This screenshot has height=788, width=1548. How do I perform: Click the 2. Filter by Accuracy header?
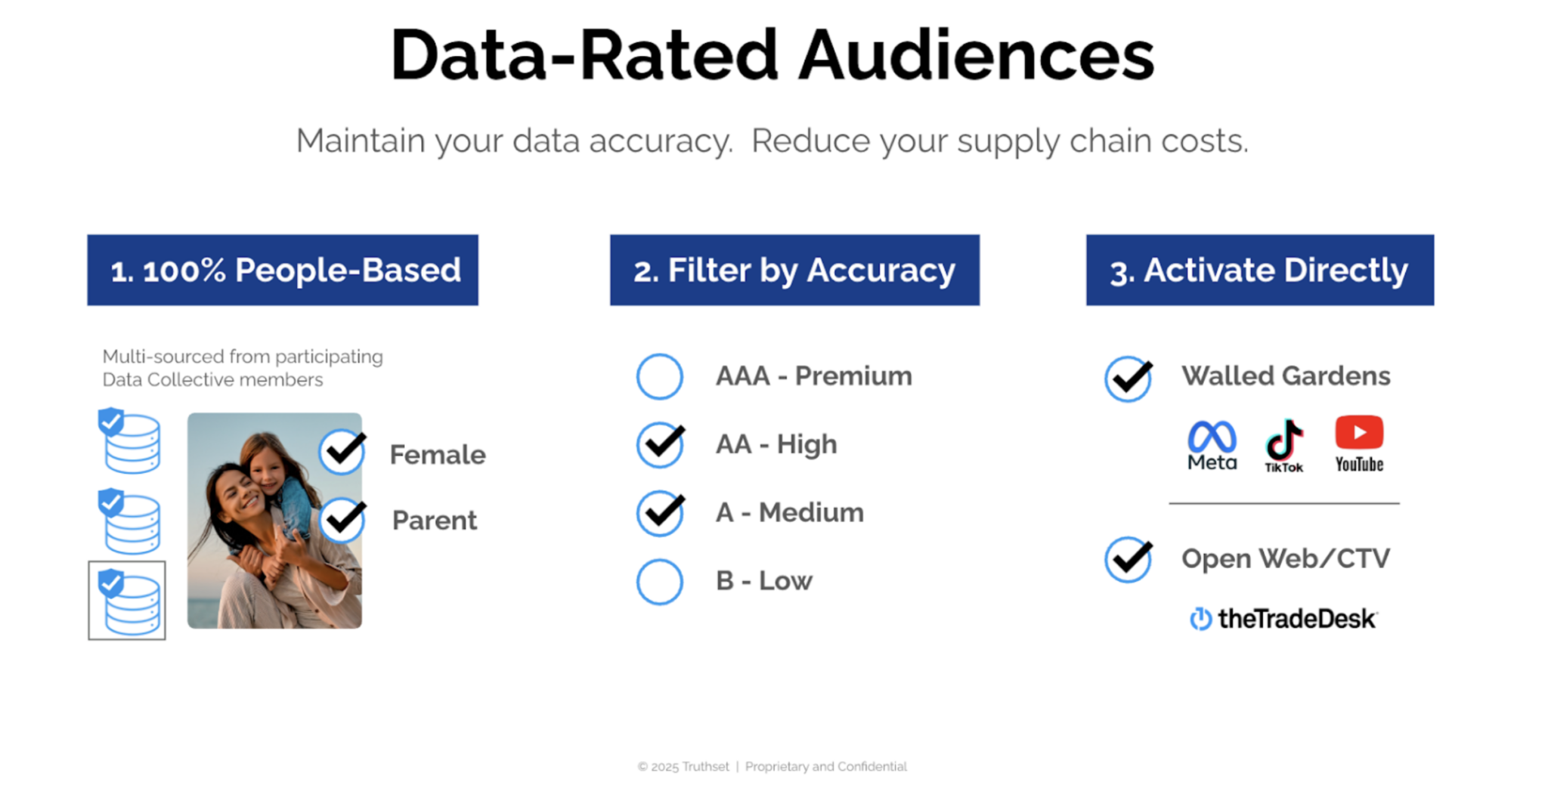pos(794,270)
